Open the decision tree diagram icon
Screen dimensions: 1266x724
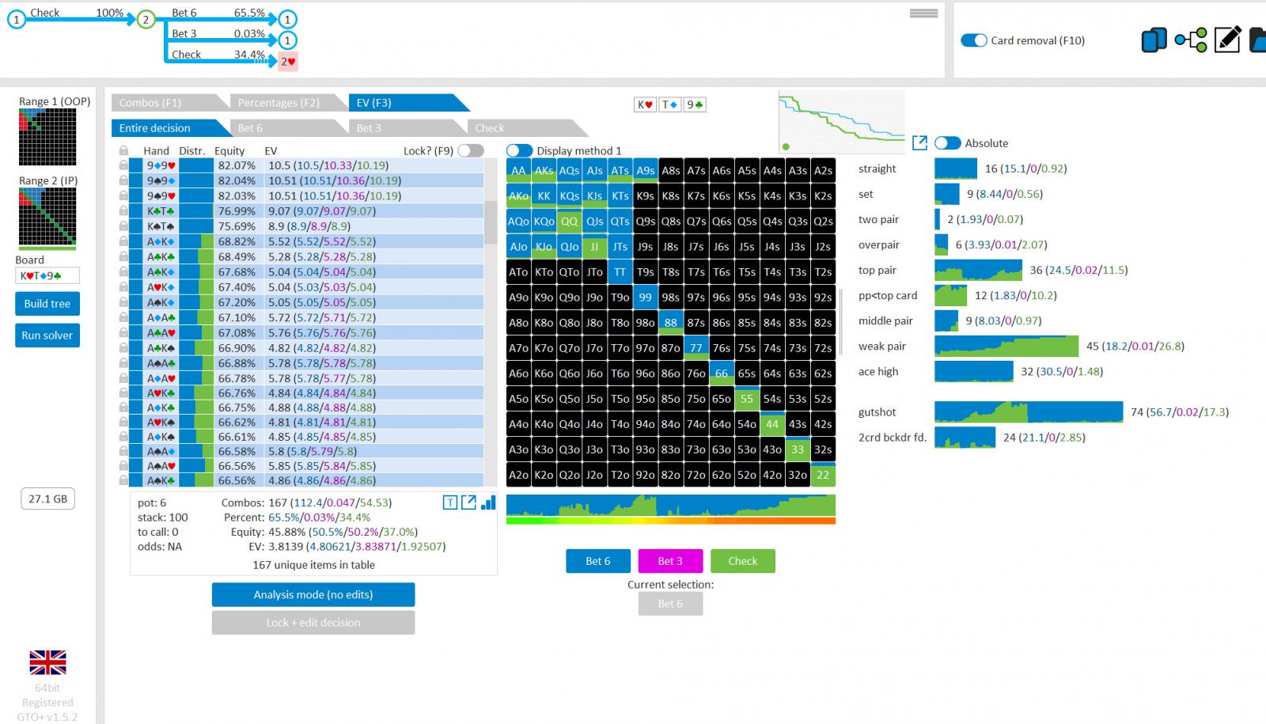coord(1190,40)
